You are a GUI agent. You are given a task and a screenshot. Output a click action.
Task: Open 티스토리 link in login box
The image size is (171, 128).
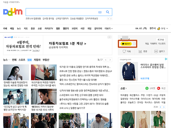tap(162, 44)
